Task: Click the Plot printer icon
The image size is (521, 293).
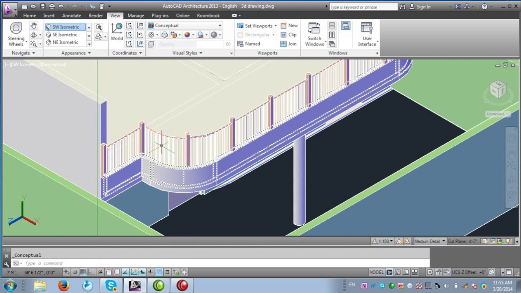Action: click(52, 6)
